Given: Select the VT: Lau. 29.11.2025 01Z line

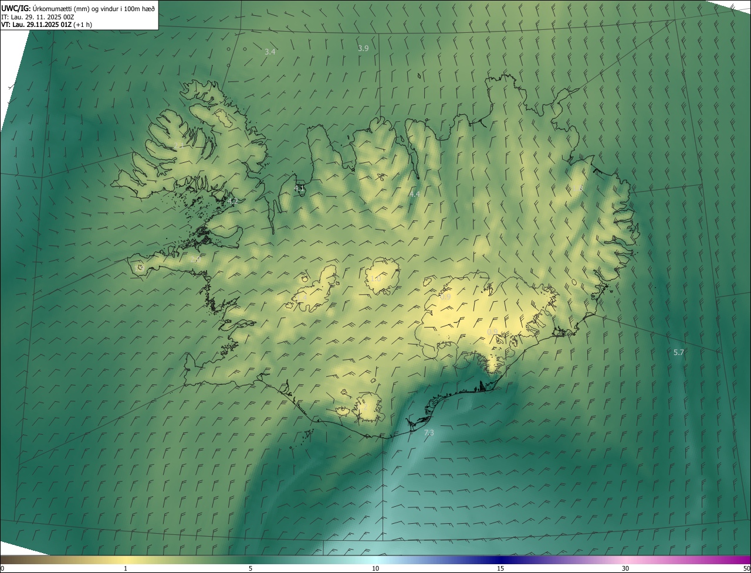Looking at the screenshot, I should click(x=46, y=25).
